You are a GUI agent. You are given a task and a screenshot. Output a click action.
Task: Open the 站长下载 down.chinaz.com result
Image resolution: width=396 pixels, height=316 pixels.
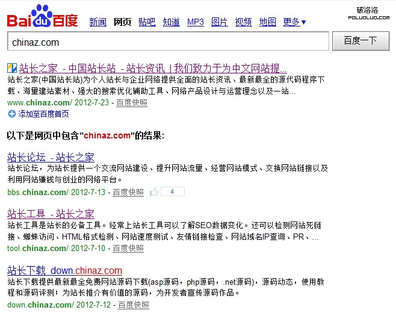tap(64, 270)
